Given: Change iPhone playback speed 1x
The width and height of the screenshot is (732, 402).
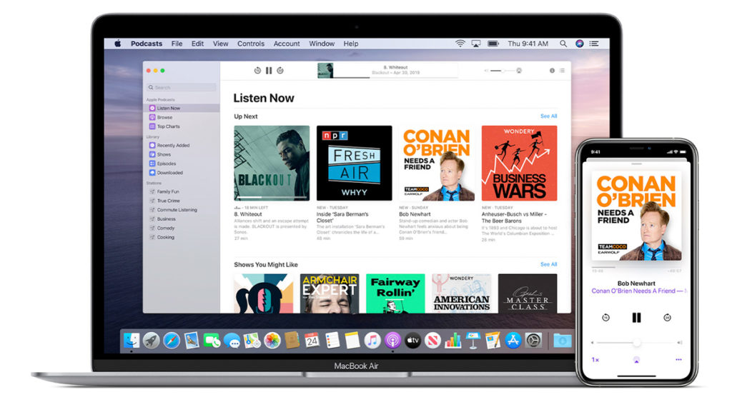Looking at the screenshot, I should coord(595,360).
